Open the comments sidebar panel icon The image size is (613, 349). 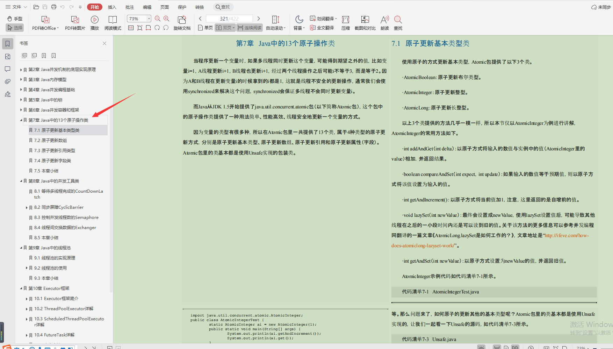(x=8, y=69)
